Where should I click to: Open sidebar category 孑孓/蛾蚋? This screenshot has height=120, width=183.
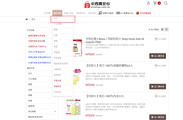(x=32, y=79)
